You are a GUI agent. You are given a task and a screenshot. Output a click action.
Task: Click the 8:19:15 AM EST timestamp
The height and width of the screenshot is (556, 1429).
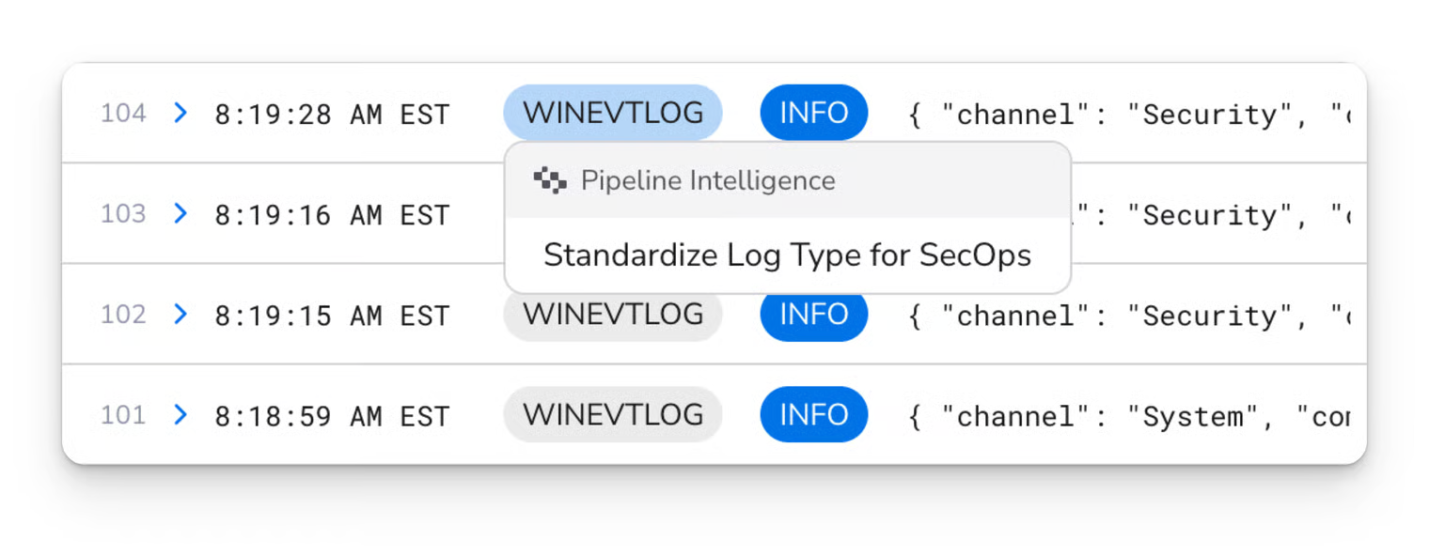[x=332, y=316]
